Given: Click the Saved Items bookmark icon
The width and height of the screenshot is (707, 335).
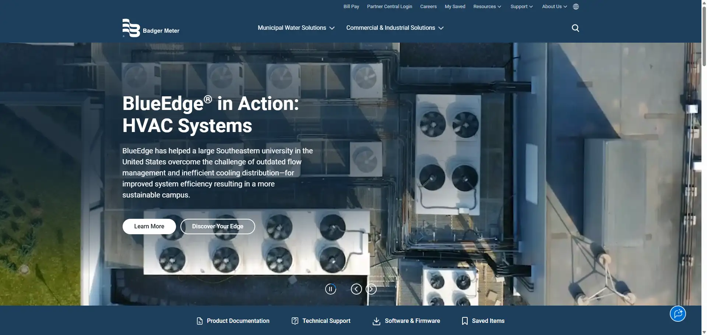Looking at the screenshot, I should coord(465,321).
